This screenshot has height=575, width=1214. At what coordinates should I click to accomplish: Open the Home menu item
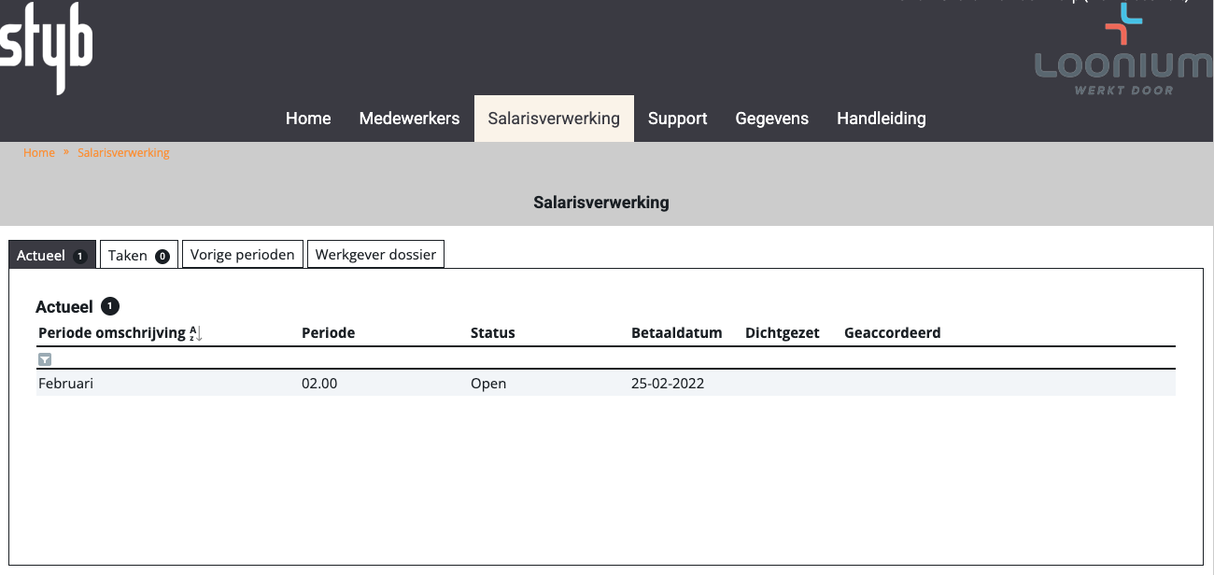coord(308,119)
